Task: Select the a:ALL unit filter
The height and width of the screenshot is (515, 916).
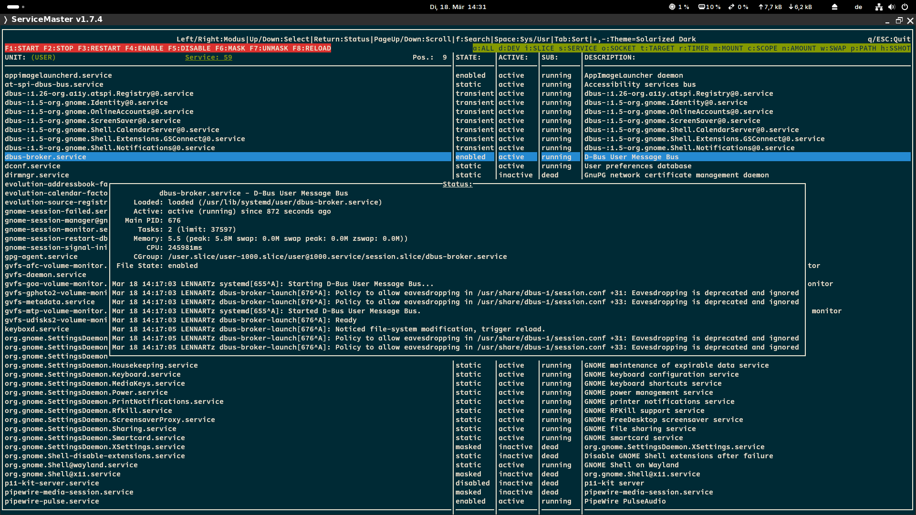Action: 483,48
